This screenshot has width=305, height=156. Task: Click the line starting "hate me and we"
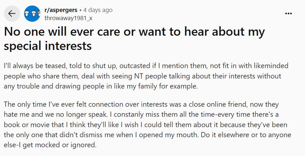coord(141,114)
